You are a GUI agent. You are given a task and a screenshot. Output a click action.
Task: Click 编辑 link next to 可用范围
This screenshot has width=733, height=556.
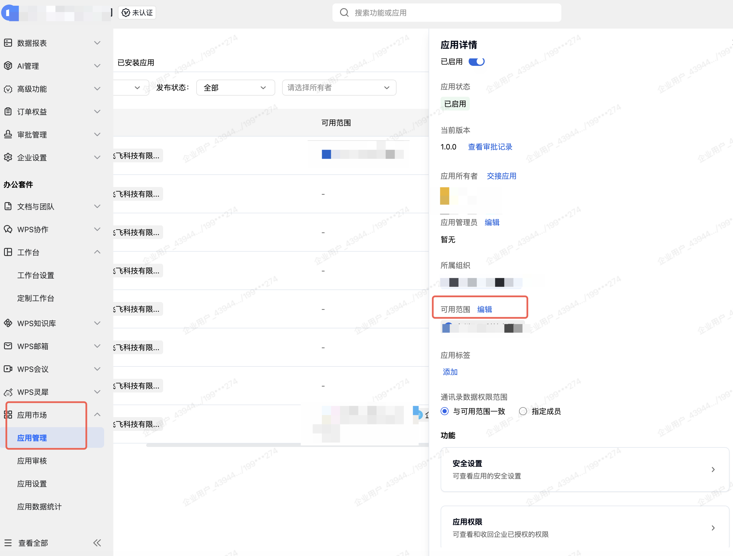tap(484, 309)
